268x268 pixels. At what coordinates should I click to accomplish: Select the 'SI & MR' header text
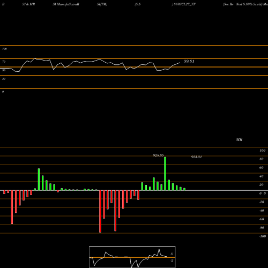tap(28, 4)
